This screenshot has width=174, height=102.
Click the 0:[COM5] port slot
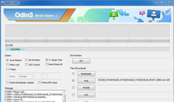pyautogui.click(x=15, y=49)
